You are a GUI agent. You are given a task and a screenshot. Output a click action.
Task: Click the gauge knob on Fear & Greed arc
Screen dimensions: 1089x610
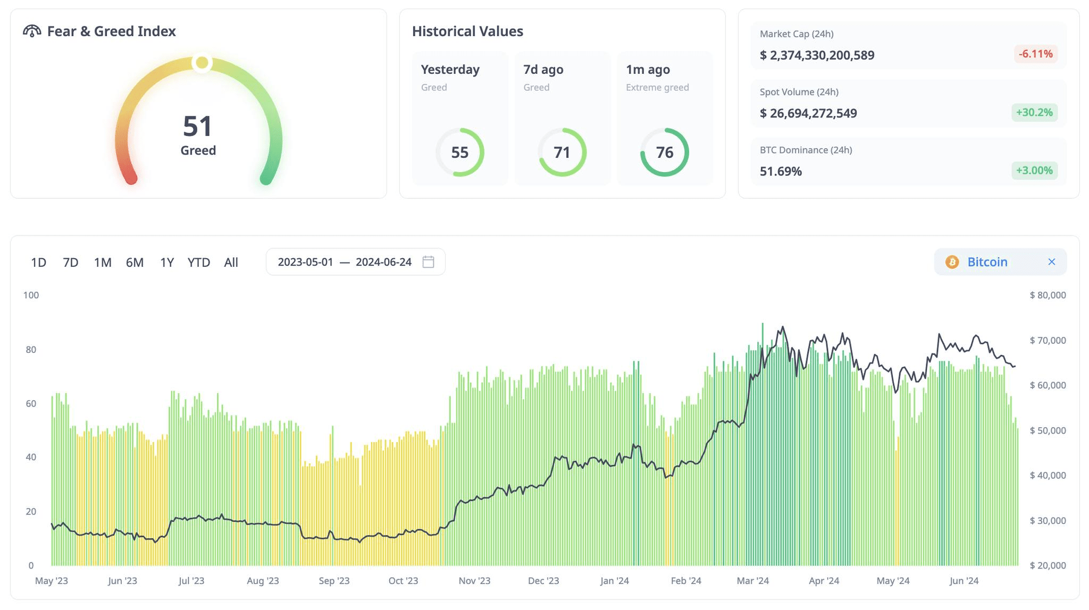202,63
